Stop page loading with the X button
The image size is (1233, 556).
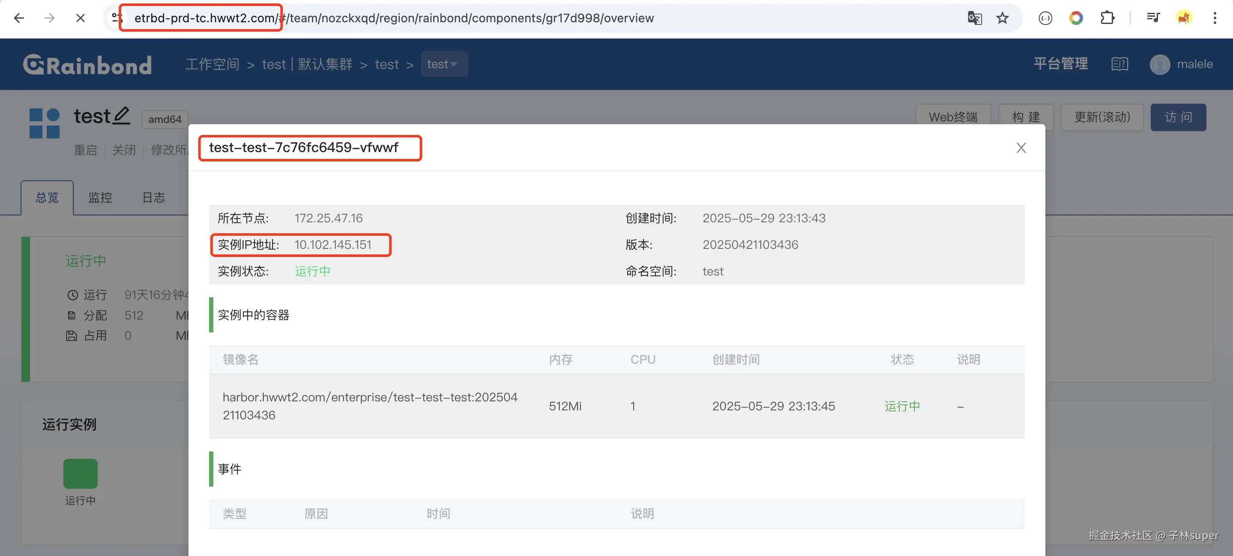(81, 18)
